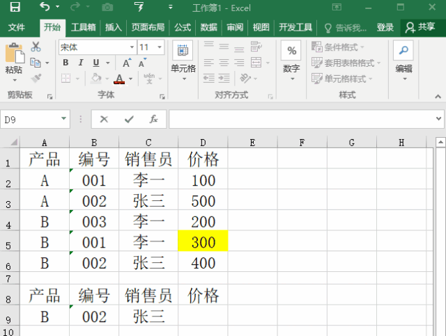Click bottom align icon

pos(239,48)
